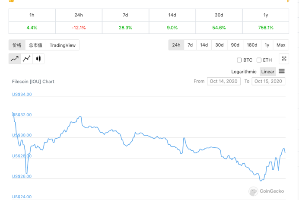Choose the 30d chart range button
The image size is (299, 200).
tap(219, 45)
